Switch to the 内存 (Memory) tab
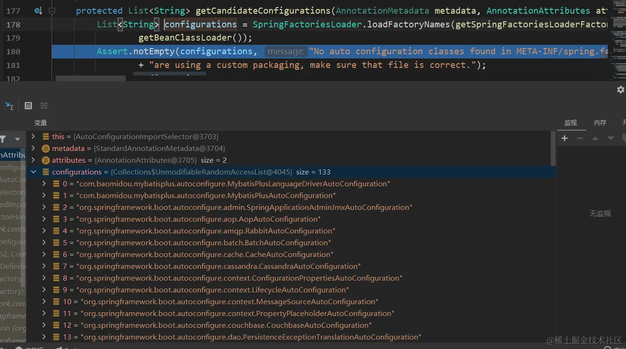Image resolution: width=626 pixels, height=349 pixels. (600, 123)
